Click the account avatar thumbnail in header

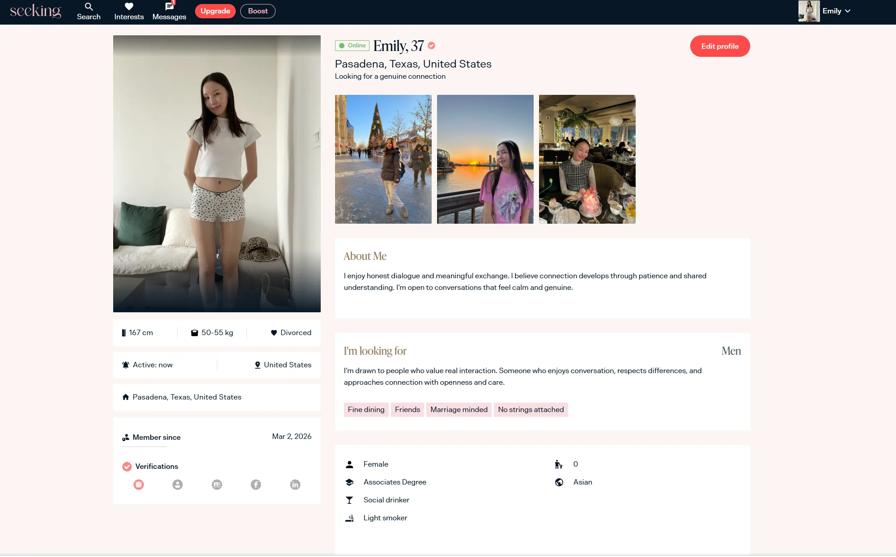coord(809,11)
